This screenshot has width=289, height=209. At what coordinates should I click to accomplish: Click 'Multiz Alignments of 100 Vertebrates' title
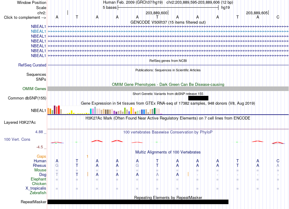point(168,152)
